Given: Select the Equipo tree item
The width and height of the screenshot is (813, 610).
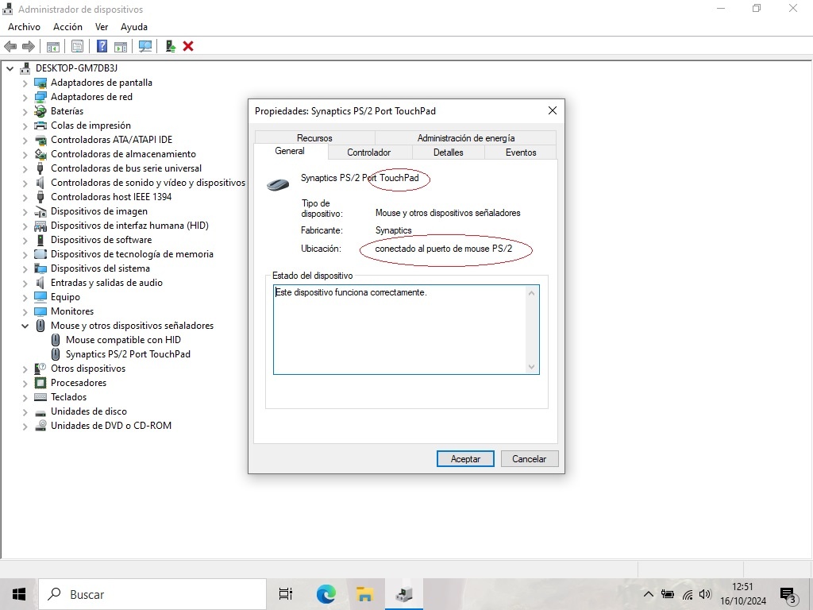Looking at the screenshot, I should [65, 297].
